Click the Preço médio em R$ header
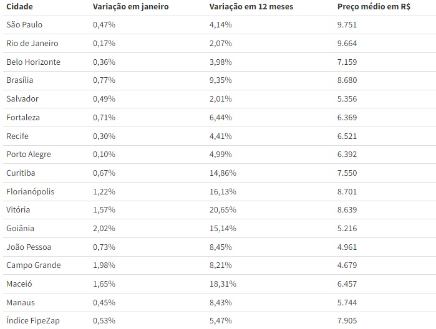Screen dimensions: 436x329 click(x=374, y=7)
